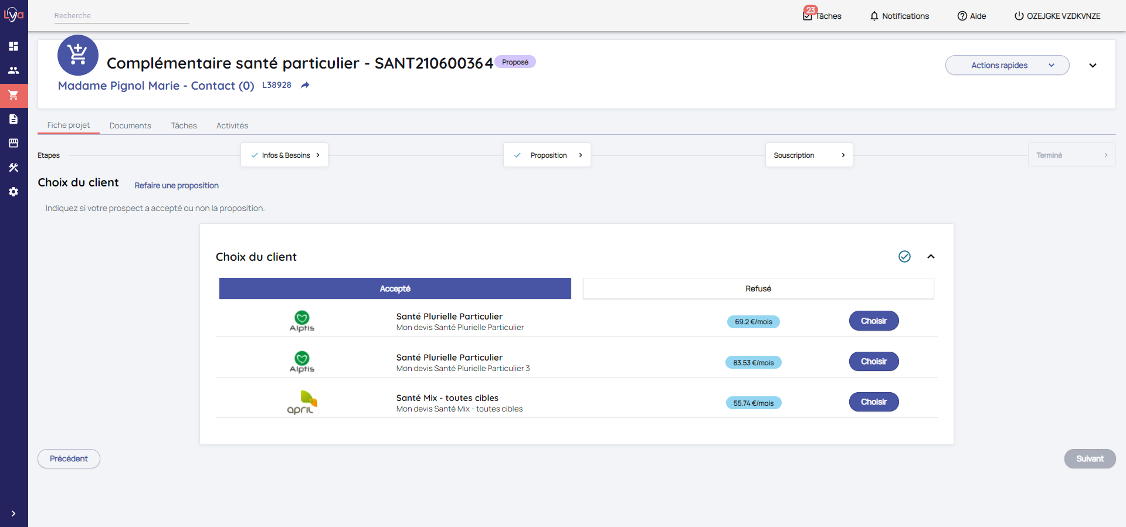The width and height of the screenshot is (1126, 527).
Task: Open the documents file icon in sidebar
Action: pyautogui.click(x=13, y=119)
